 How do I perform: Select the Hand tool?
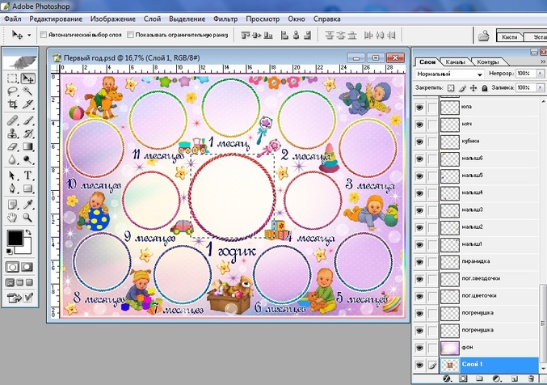point(12,217)
